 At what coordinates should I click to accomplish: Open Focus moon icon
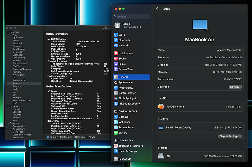click(x=116, y=64)
